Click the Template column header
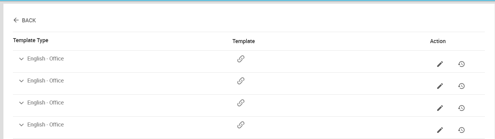495x139 pixels. [x=243, y=41]
